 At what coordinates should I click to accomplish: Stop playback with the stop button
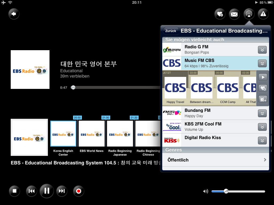pyautogui.click(x=14, y=191)
